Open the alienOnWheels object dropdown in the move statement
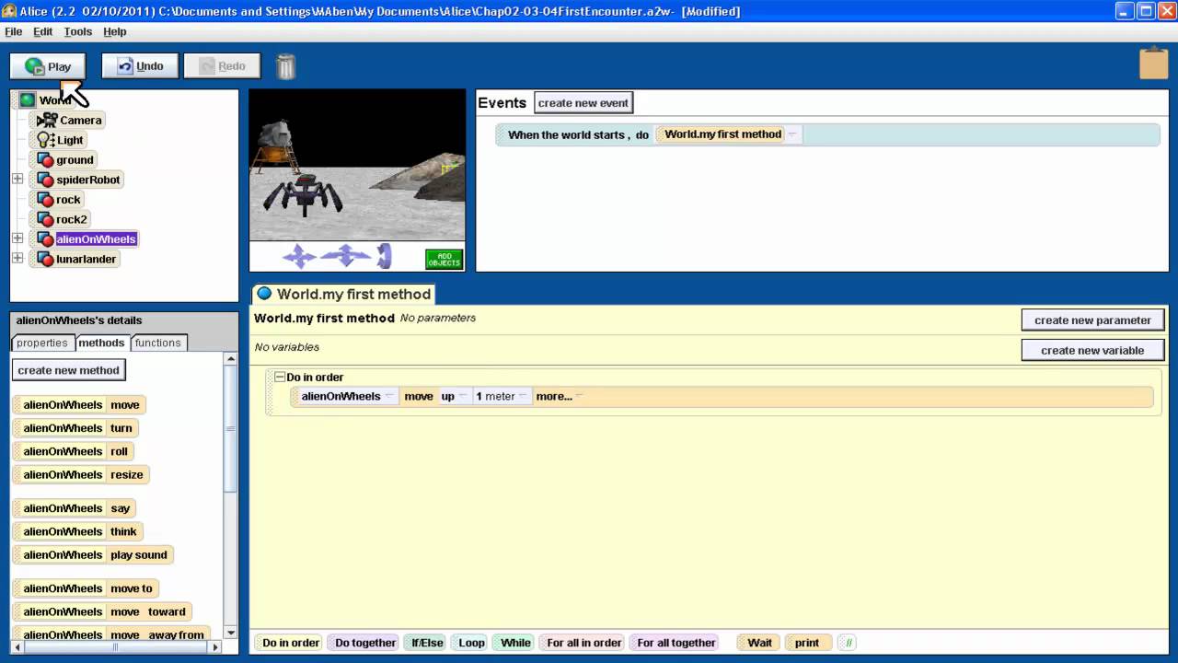 pyautogui.click(x=389, y=396)
